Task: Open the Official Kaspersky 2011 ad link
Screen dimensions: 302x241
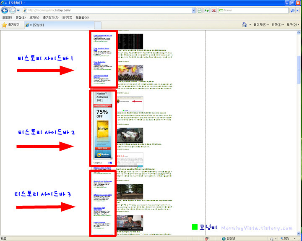Action: click(x=103, y=195)
